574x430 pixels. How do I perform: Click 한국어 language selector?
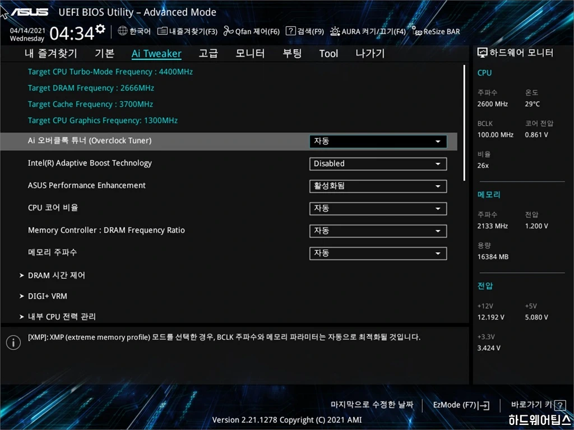pos(140,31)
